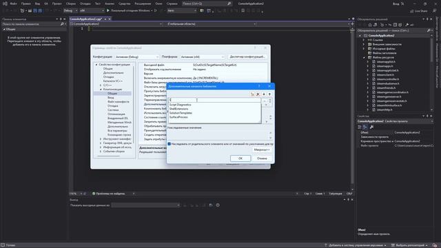Open the output source dropdown in Output panel

tap(145, 205)
